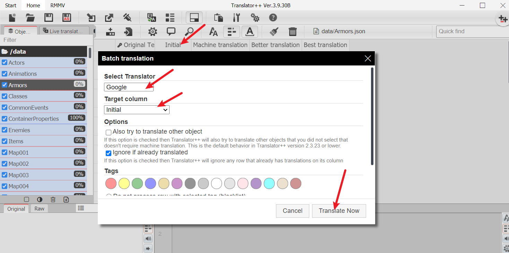
Task: Select the Objects panel tab
Action: 20,31
